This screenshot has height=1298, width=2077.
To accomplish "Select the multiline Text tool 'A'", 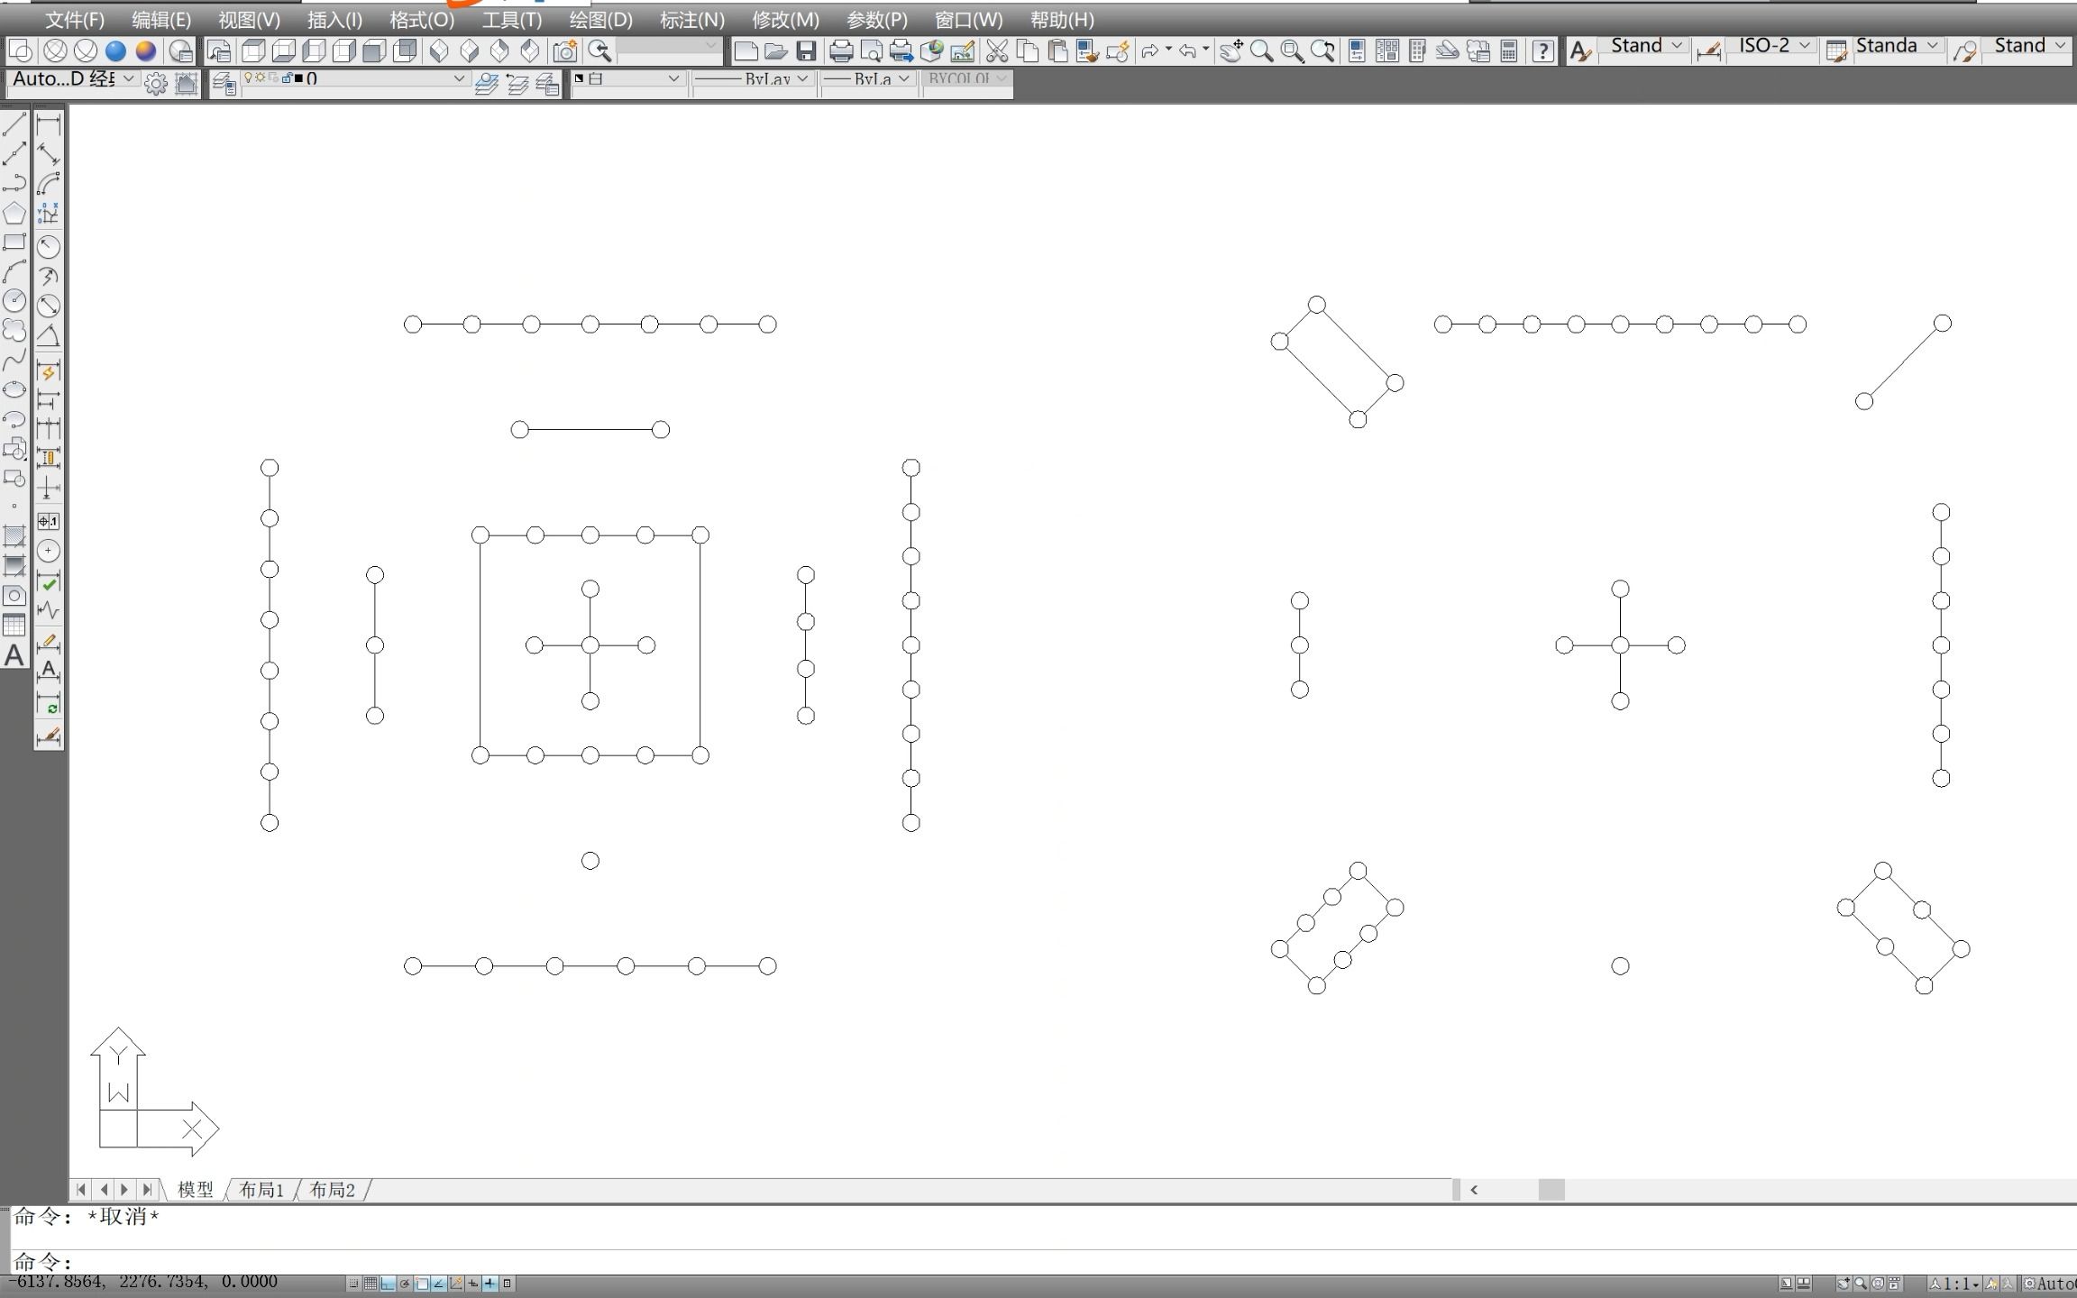I will (x=14, y=655).
